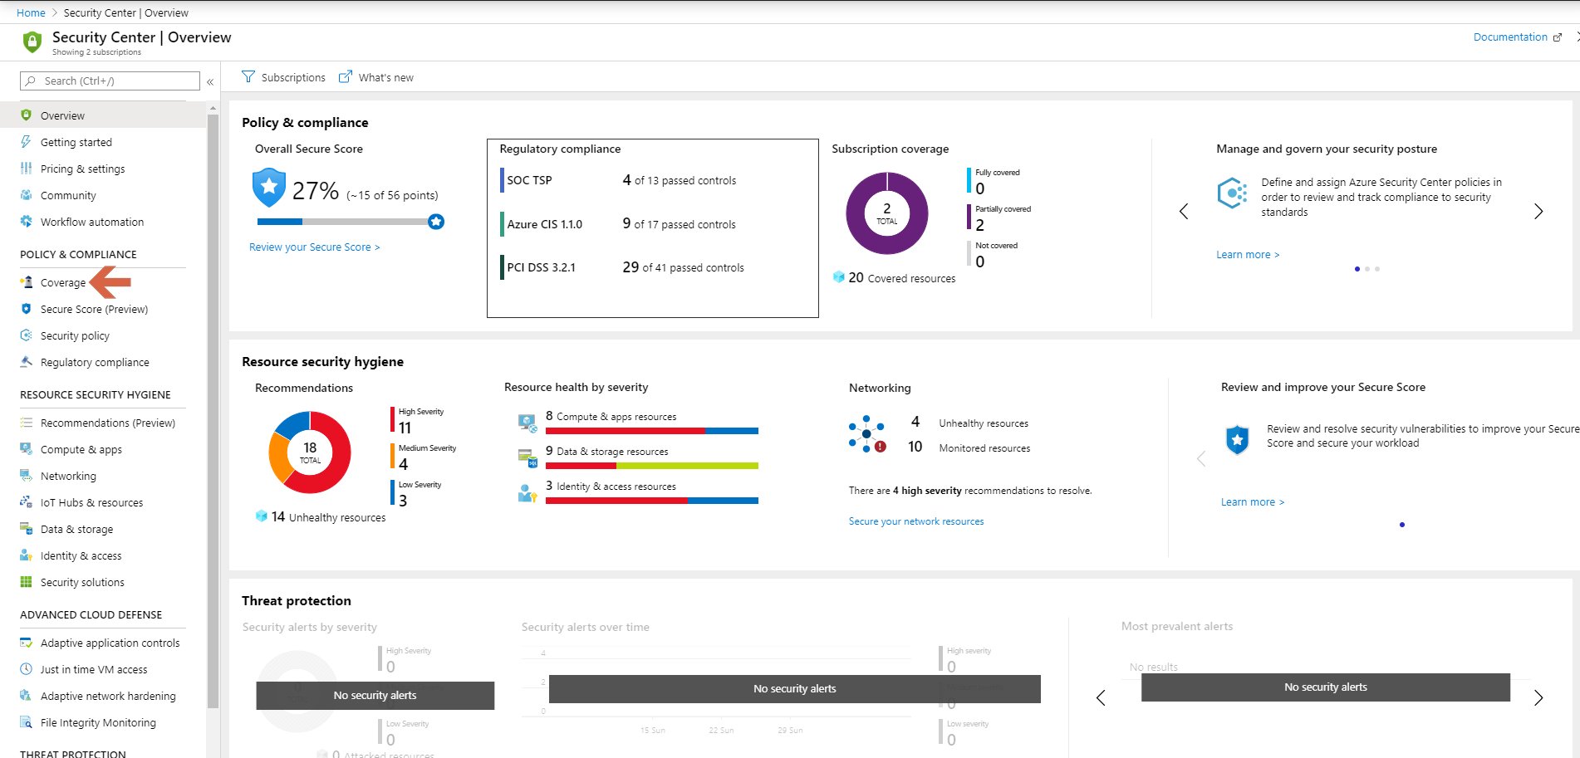1580x758 pixels.
Task: Click the Subscription coverage donut chart
Action: click(886, 213)
